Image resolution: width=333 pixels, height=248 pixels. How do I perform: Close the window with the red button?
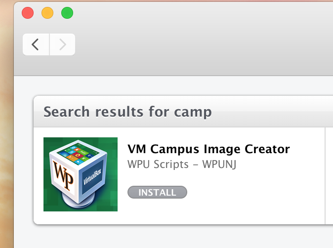28,13
